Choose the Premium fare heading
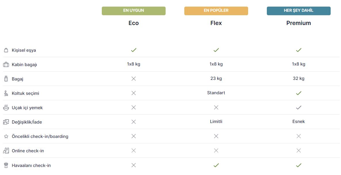 click(299, 23)
